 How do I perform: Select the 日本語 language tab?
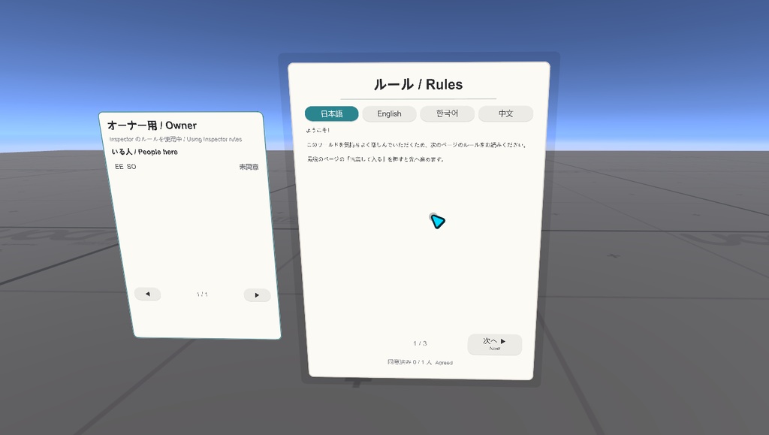[x=331, y=113]
